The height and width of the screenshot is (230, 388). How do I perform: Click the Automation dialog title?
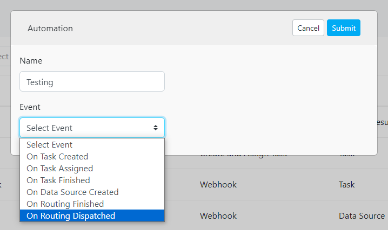click(50, 28)
